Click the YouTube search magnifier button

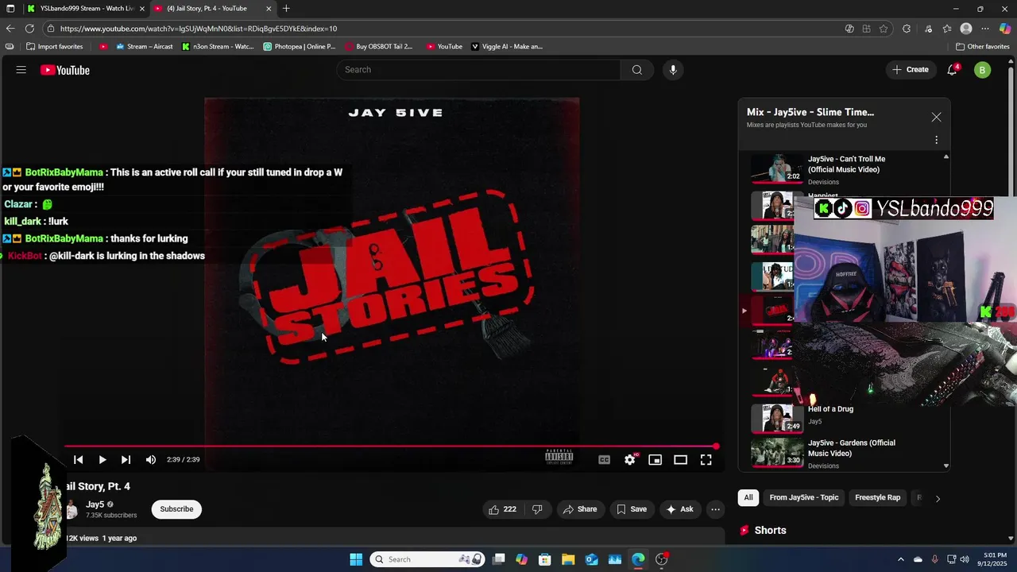pyautogui.click(x=637, y=70)
